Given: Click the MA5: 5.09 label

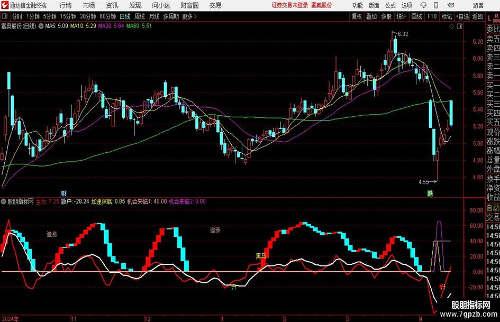Looking at the screenshot, I should coord(57,26).
